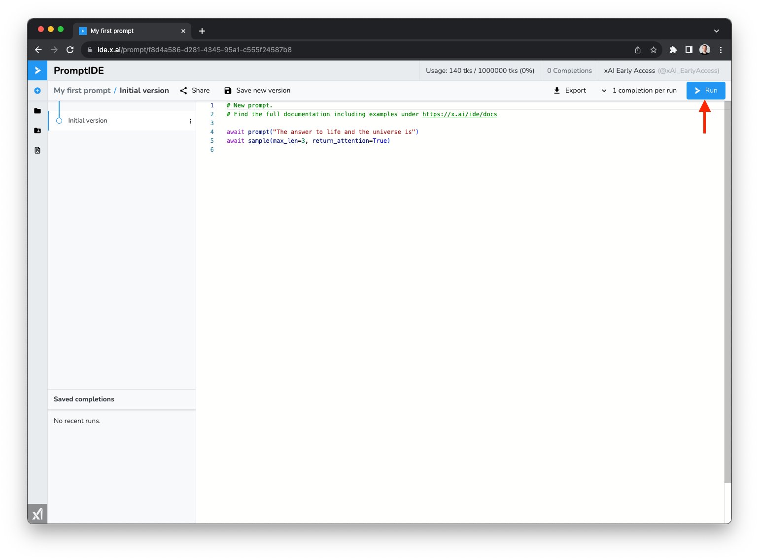
Task: Click the Saved completions header
Action: [x=84, y=399]
